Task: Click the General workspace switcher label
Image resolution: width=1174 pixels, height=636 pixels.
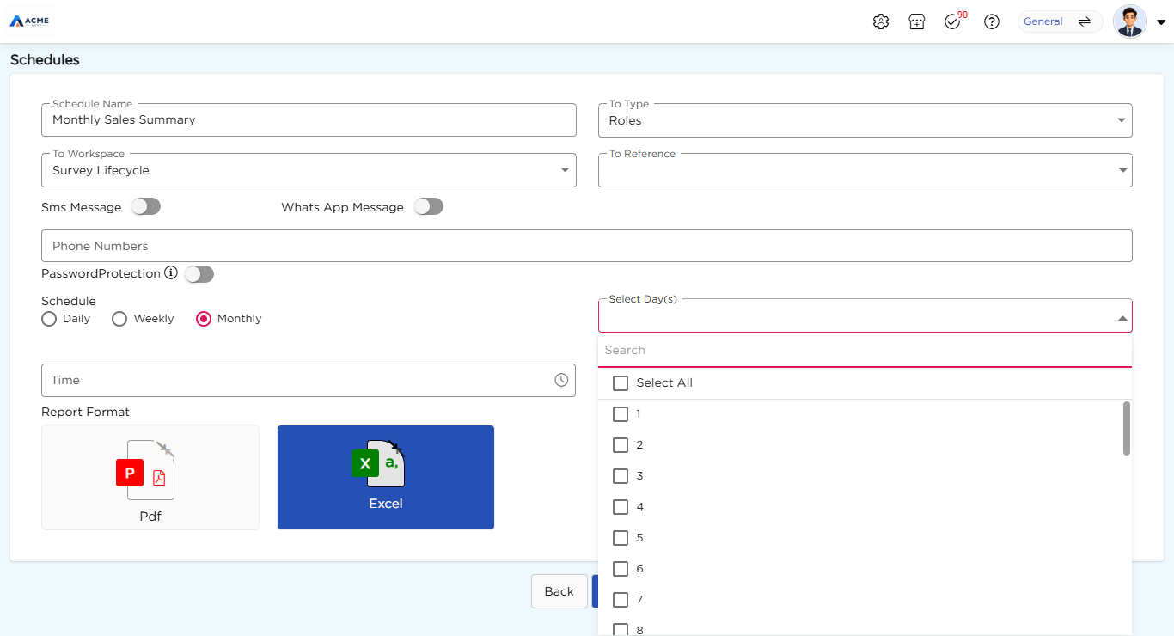Action: pyautogui.click(x=1043, y=21)
